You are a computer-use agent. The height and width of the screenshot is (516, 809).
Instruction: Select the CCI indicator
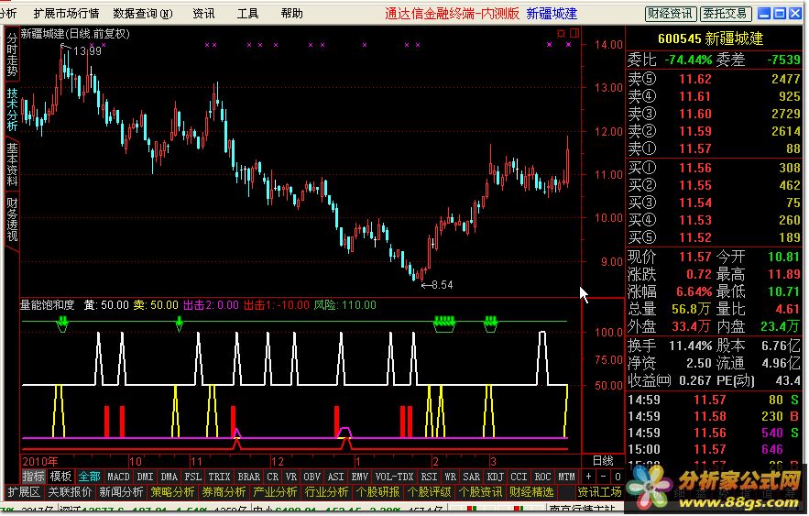519,477
